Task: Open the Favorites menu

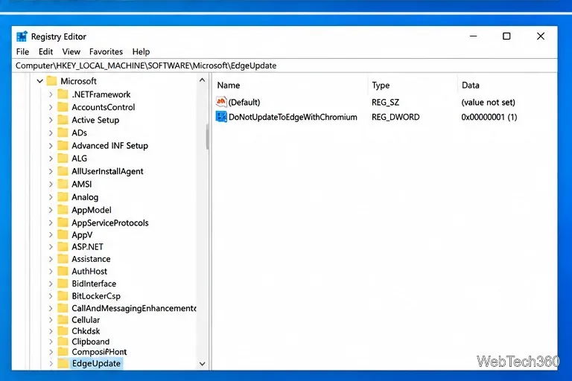Action: [106, 52]
